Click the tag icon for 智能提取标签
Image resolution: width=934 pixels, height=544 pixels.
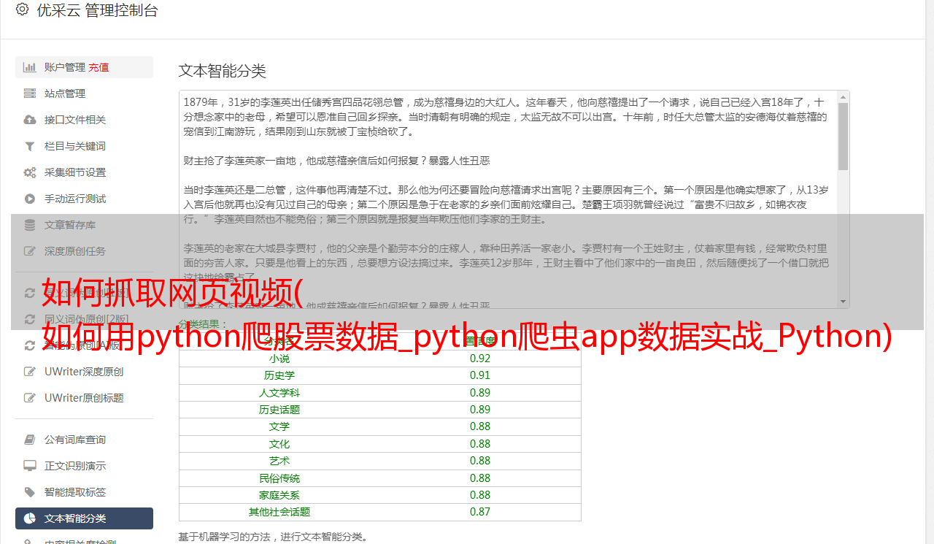(x=30, y=492)
